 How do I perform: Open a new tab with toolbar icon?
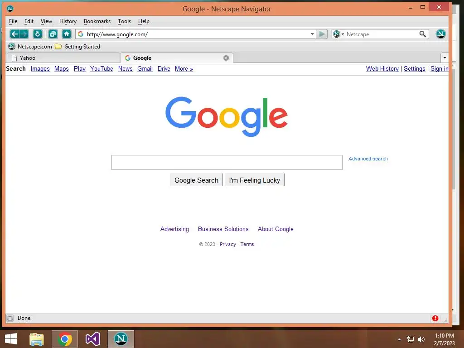tap(53, 34)
